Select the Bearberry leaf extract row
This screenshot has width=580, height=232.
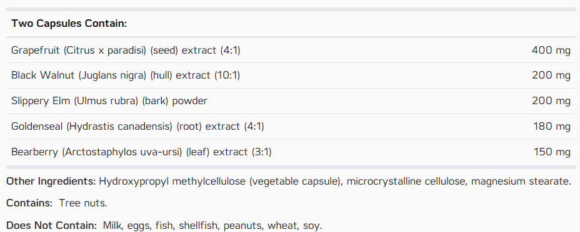click(291, 152)
